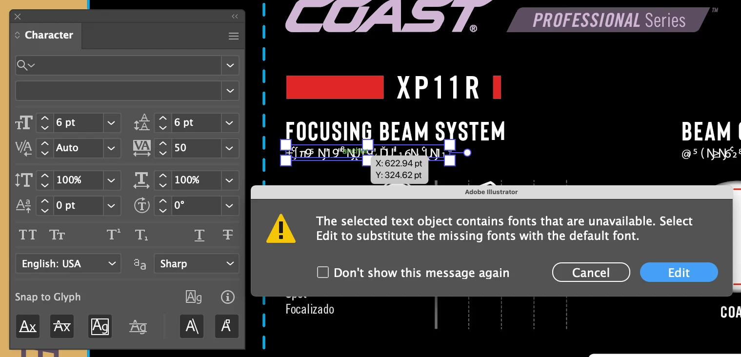Open the font size dropdown
Viewport: 741px width, 357px height.
112,123
